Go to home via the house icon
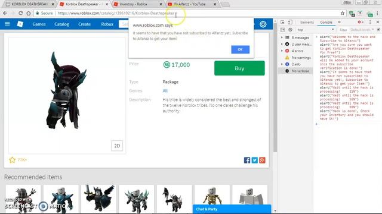382x214 pixels. pos(29,13)
